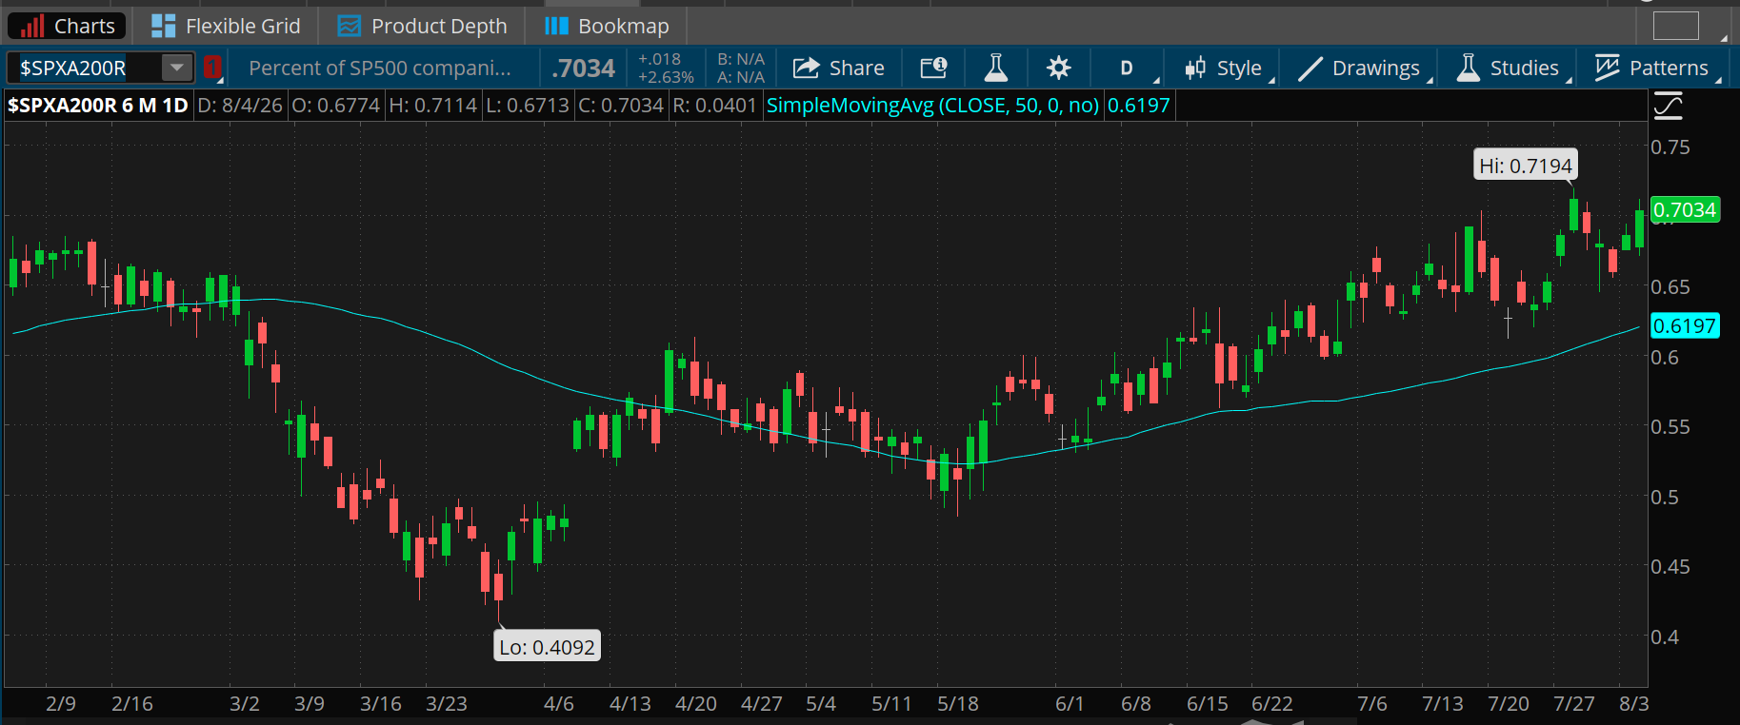1740x725 pixels.
Task: Click the Percent of SP500 companies description
Action: tap(380, 68)
